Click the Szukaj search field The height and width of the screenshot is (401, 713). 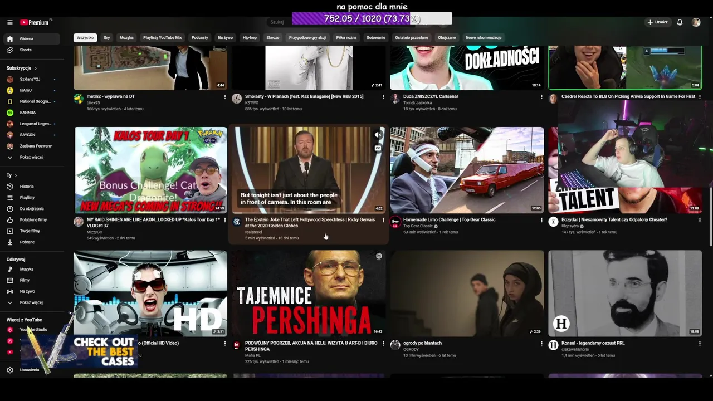279,22
